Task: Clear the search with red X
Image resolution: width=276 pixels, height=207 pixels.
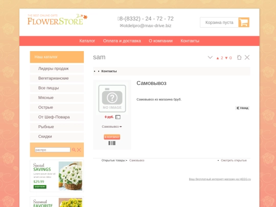Action: (79, 150)
